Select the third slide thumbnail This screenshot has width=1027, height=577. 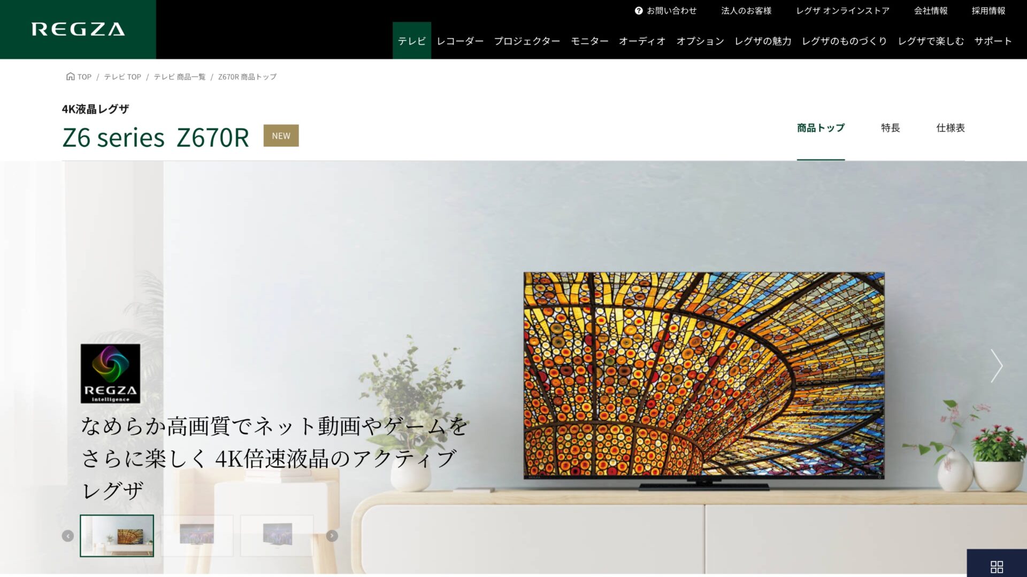pyautogui.click(x=277, y=536)
